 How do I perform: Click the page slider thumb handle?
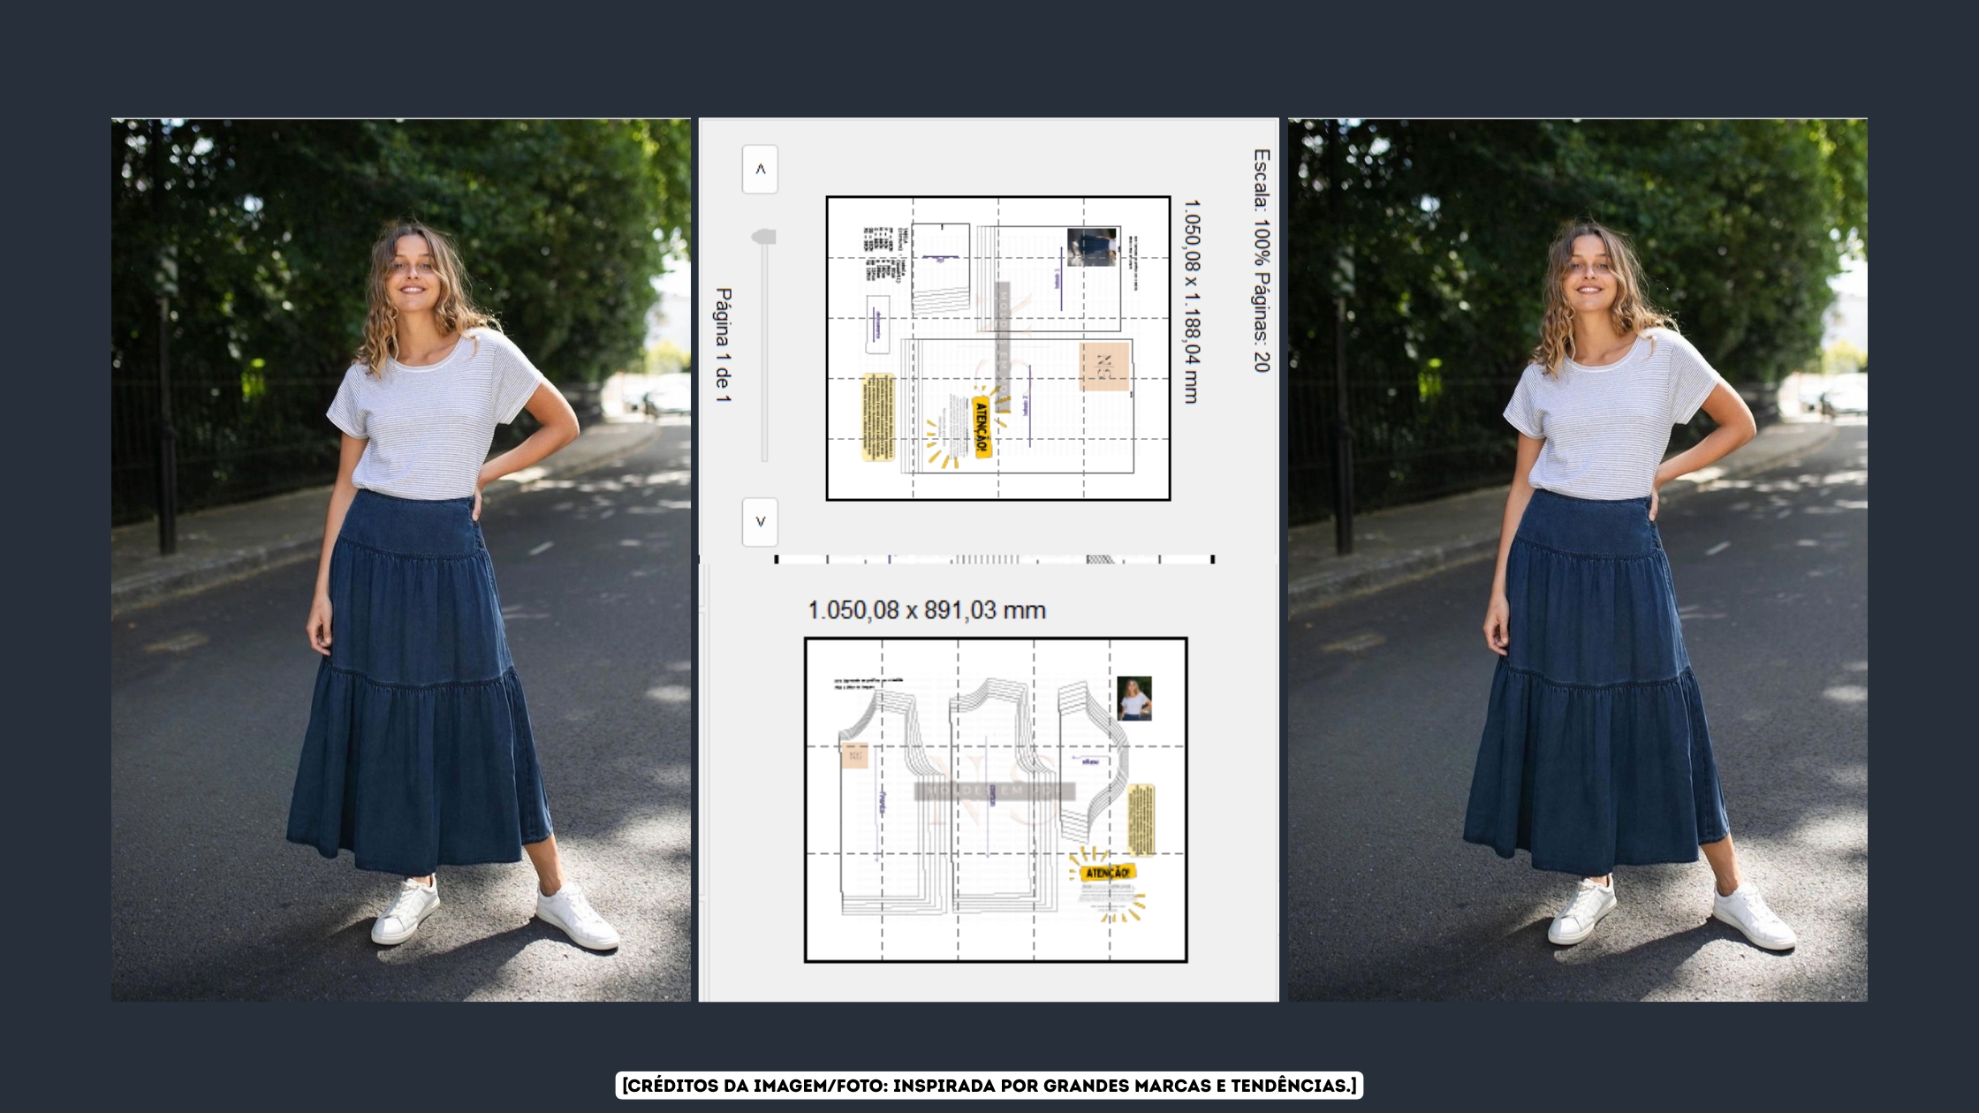click(764, 237)
